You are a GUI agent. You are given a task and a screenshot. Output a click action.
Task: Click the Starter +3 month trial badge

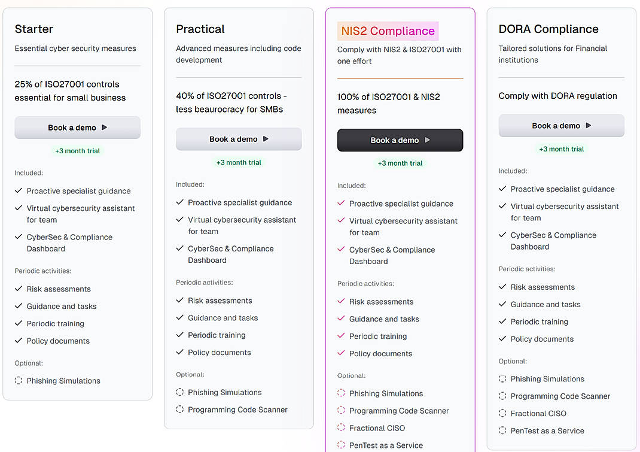(78, 151)
